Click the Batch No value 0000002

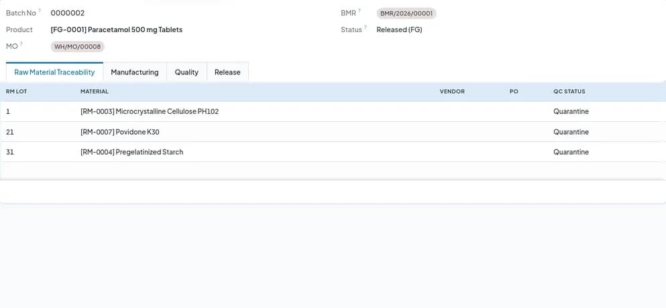pyautogui.click(x=68, y=13)
